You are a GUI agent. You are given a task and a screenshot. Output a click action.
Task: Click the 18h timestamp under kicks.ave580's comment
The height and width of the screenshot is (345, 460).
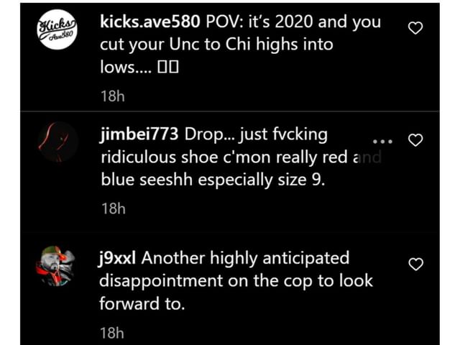pos(113,96)
